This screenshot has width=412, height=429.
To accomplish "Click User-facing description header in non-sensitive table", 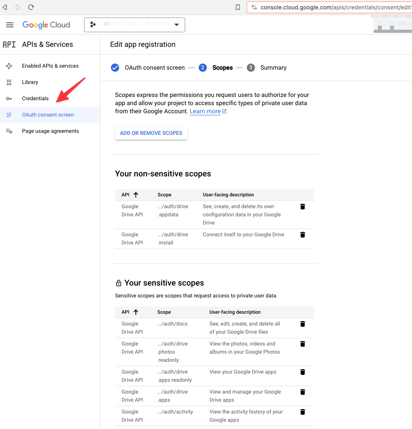I will click(x=228, y=195).
